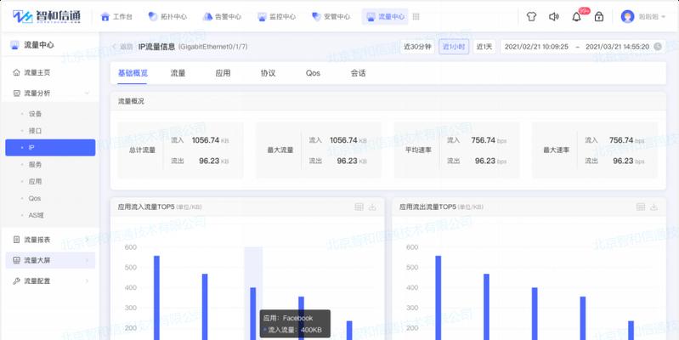
Task: Expand the user account dropdown arrow
Action: (663, 17)
